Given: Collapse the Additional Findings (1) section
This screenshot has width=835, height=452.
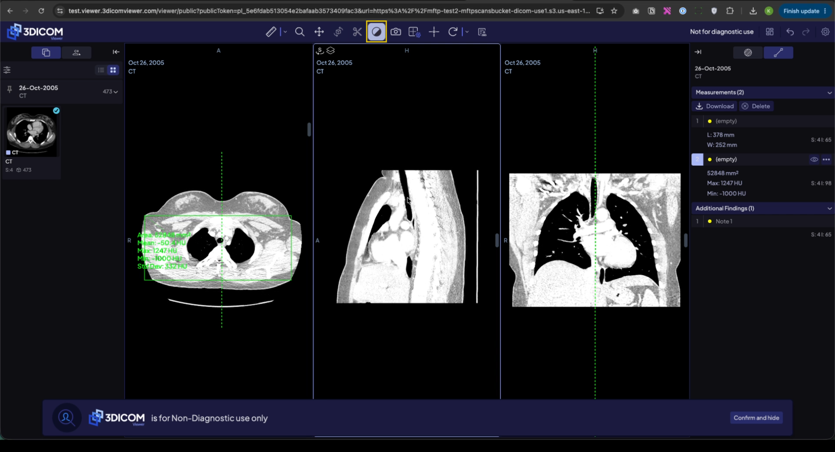Looking at the screenshot, I should click(x=829, y=209).
